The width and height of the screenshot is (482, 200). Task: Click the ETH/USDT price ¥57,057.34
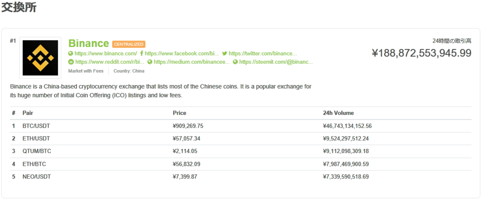[x=186, y=138]
